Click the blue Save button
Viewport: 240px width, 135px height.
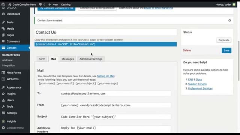(226, 50)
